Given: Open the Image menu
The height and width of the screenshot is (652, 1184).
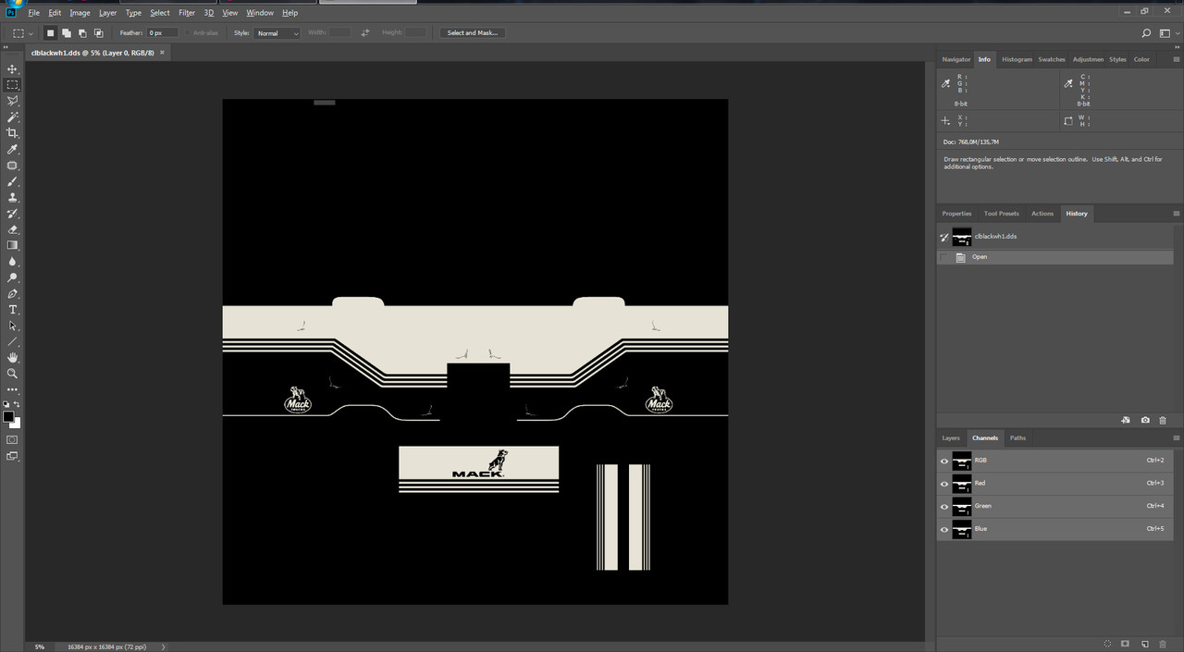Looking at the screenshot, I should pyautogui.click(x=80, y=13).
